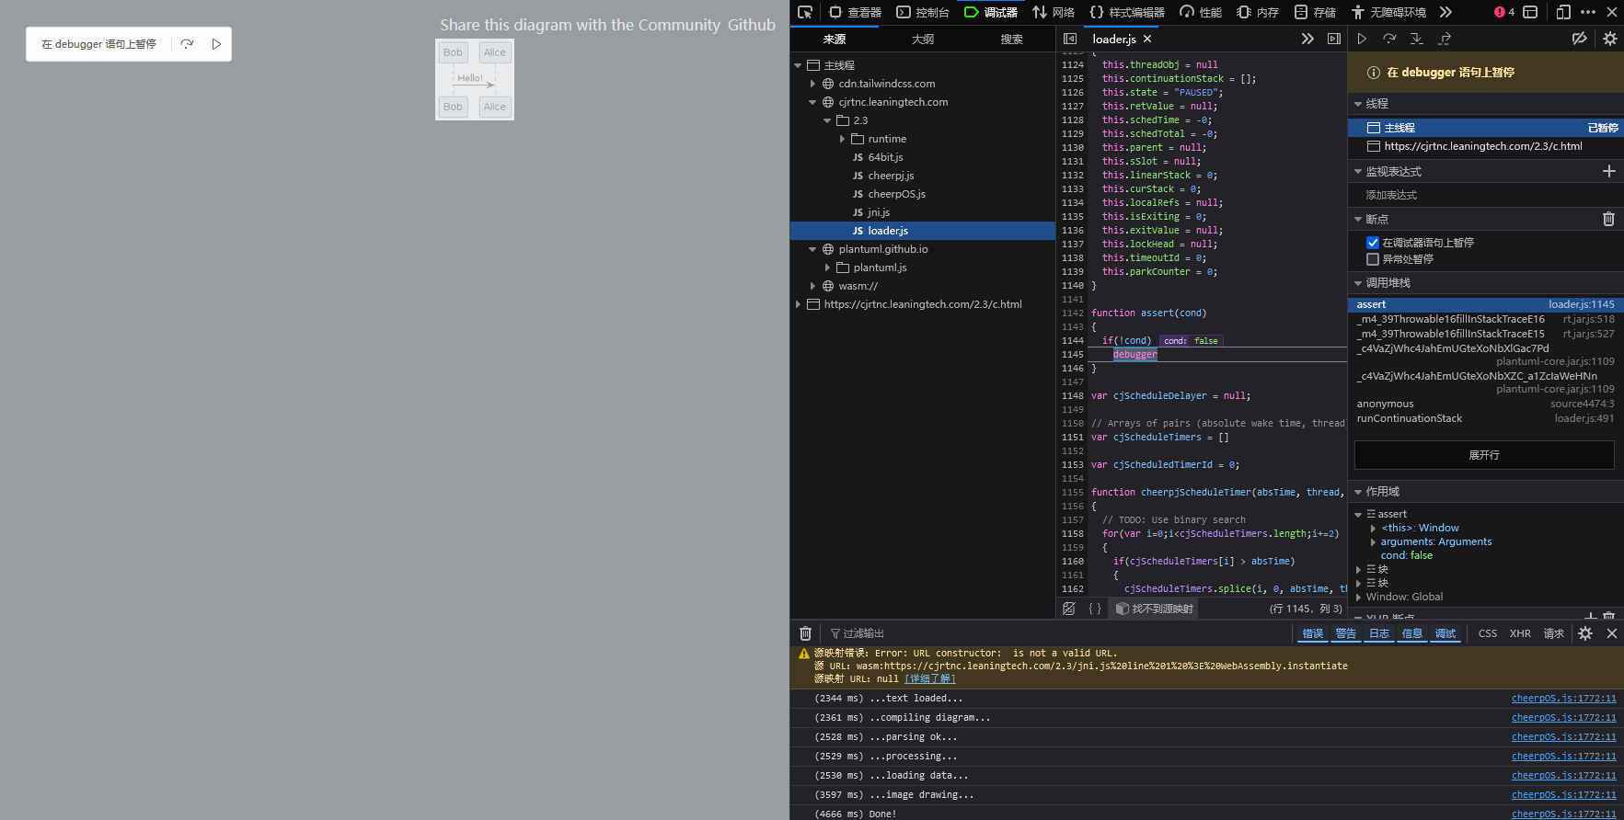Resume execution in debugger toolbar
The height and width of the screenshot is (820, 1624).
pos(1362,39)
